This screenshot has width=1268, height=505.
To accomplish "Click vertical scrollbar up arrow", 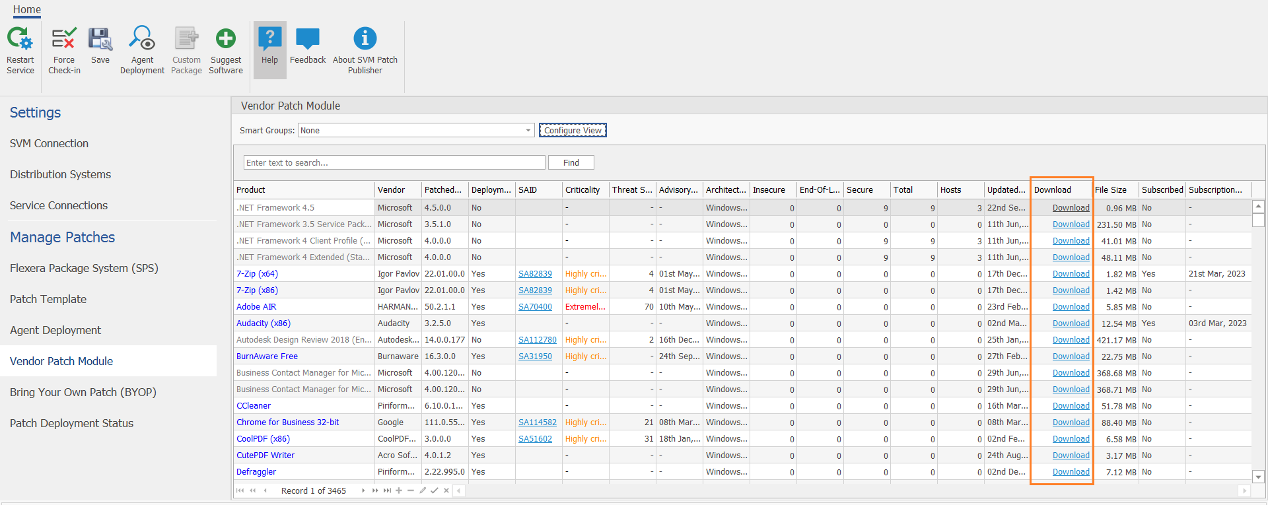I will click(1258, 206).
